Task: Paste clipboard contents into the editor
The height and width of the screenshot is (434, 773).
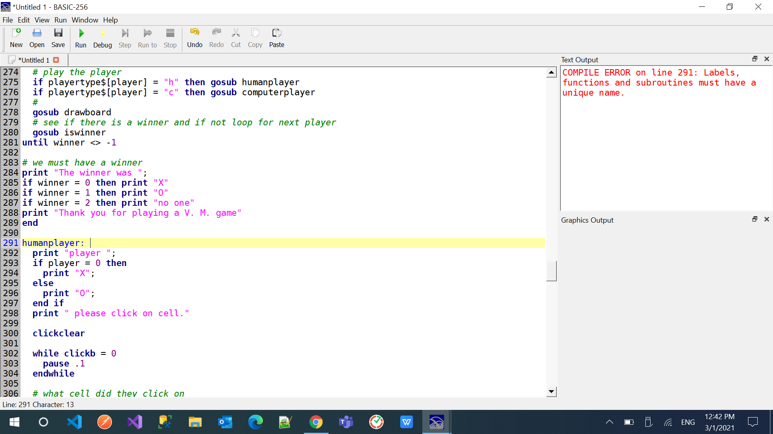Action: coord(277,38)
